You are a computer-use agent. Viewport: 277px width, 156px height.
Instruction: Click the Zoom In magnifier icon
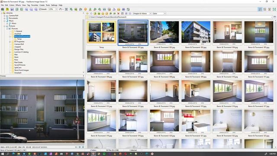(26, 9)
